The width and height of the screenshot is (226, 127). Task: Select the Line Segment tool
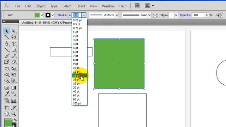coord(7,50)
